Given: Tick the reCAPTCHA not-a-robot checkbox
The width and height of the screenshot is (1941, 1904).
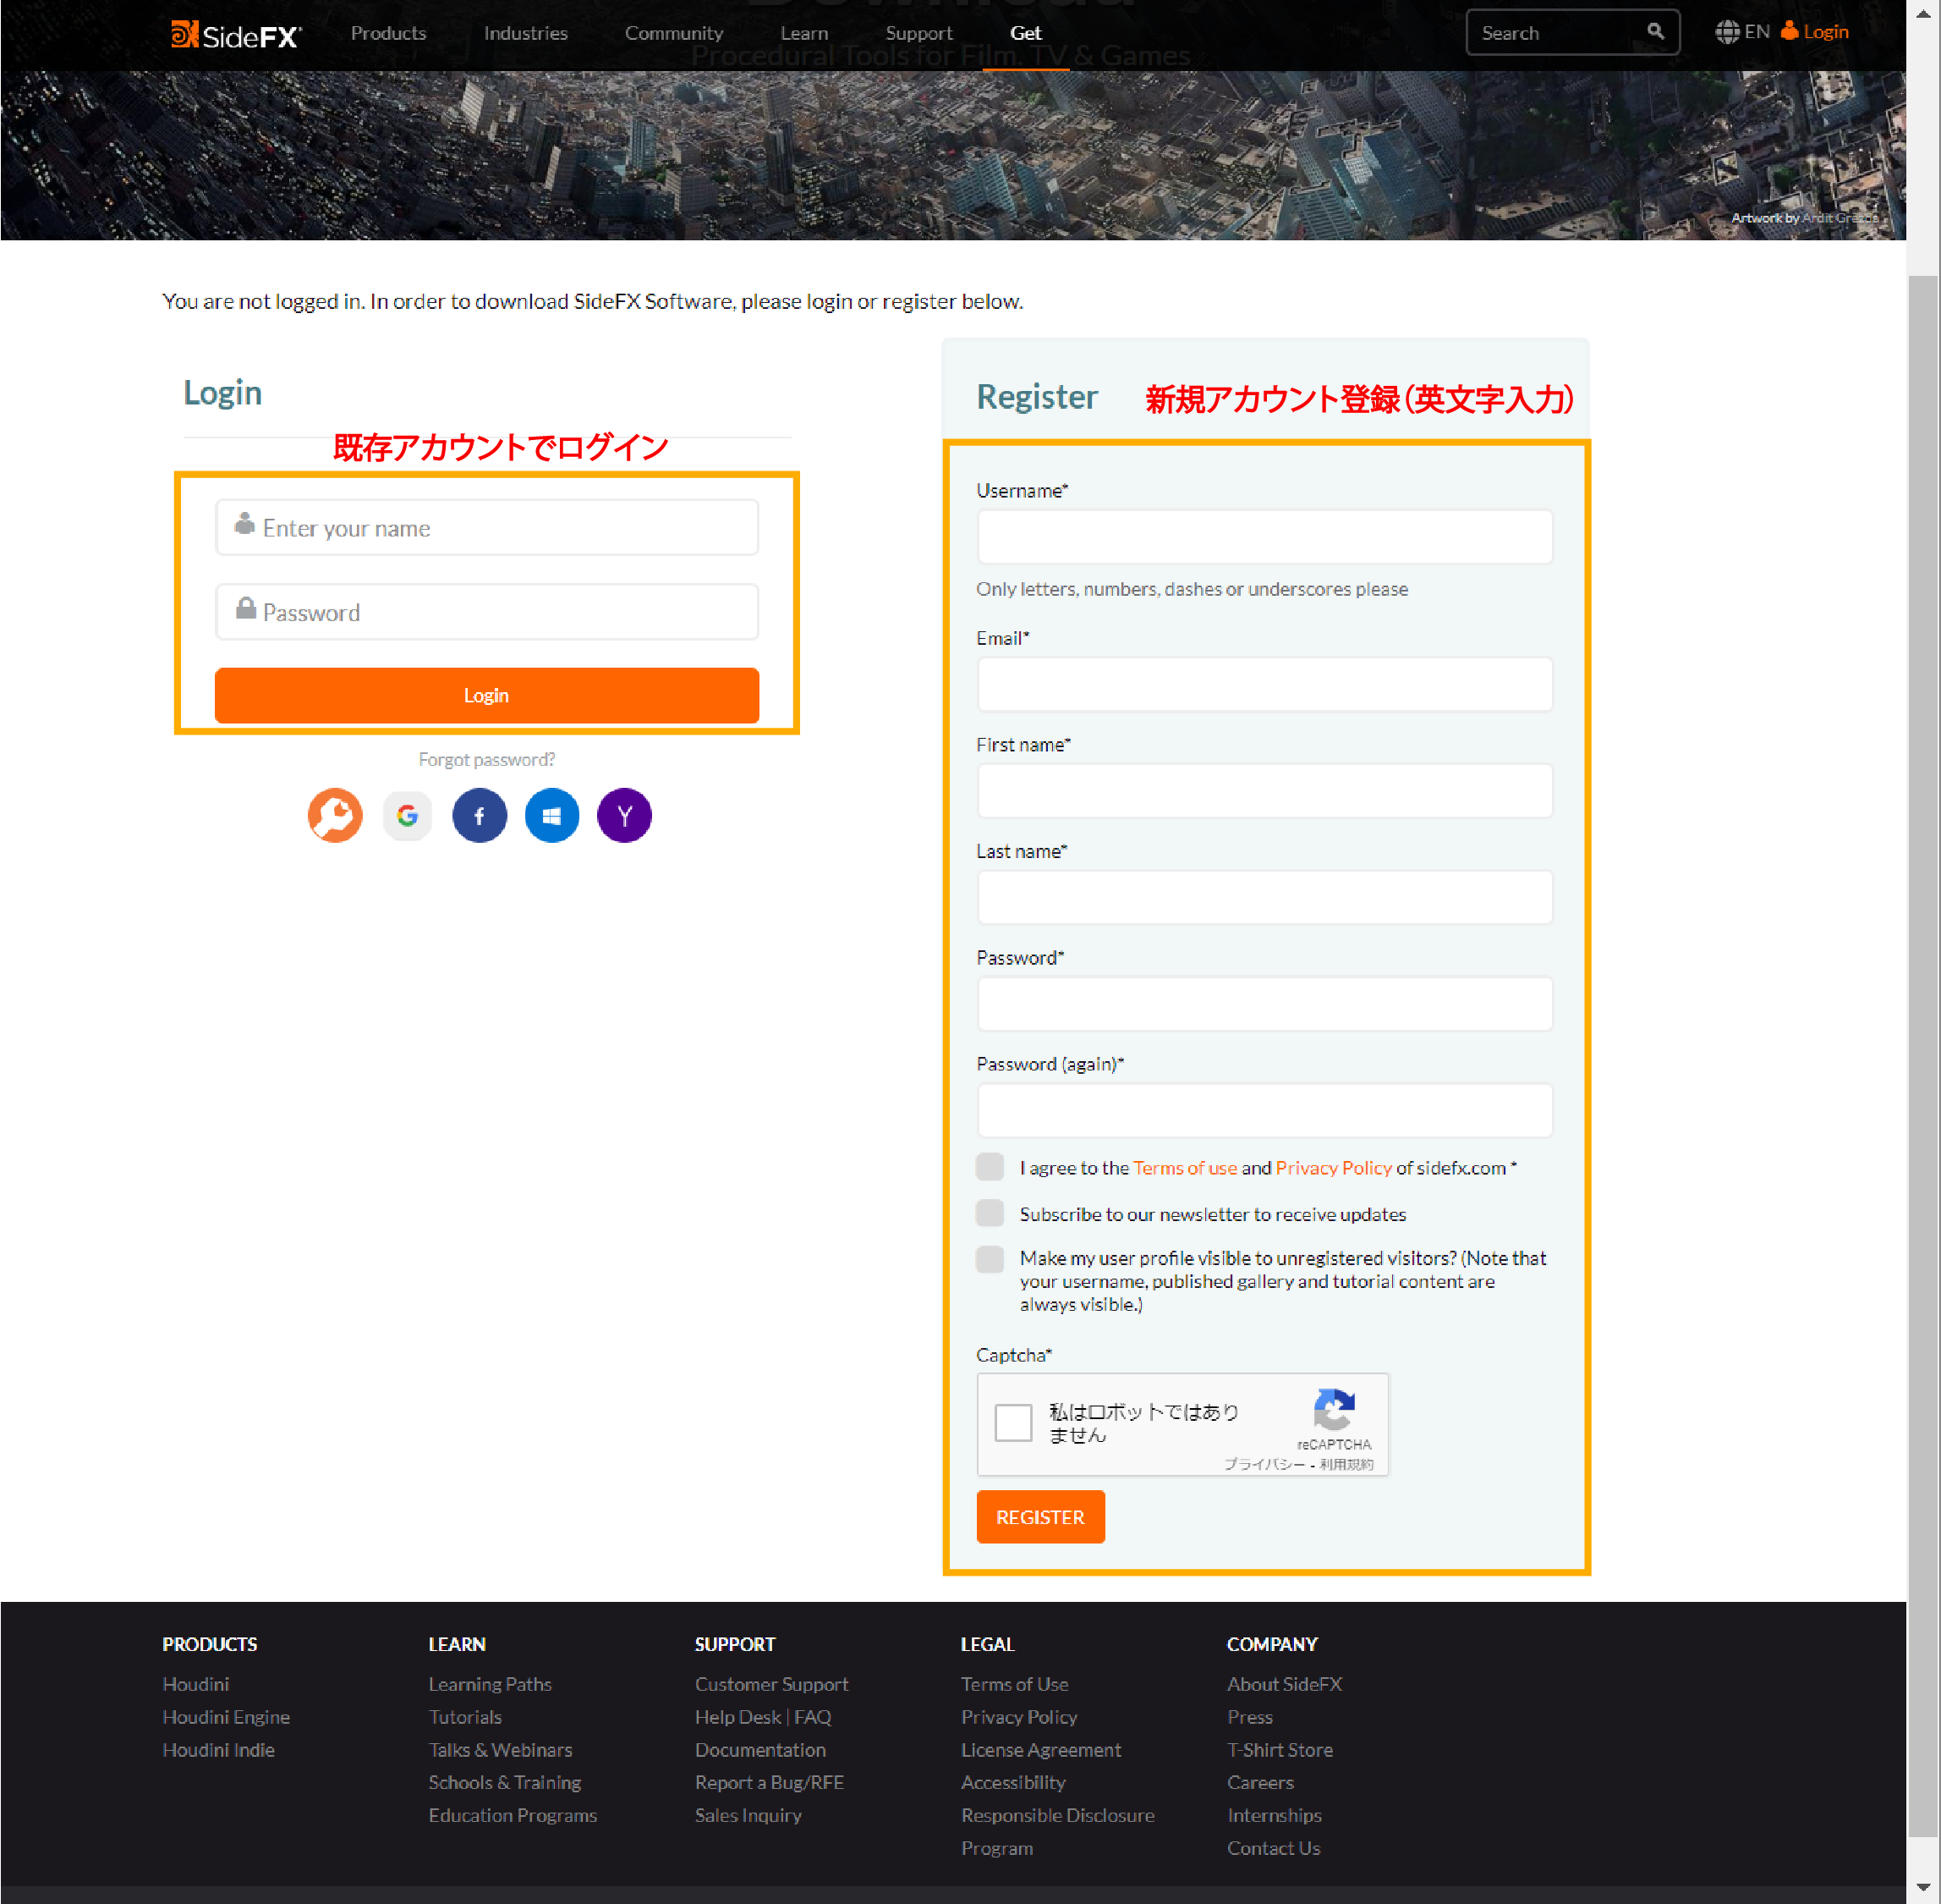Looking at the screenshot, I should point(1013,1422).
